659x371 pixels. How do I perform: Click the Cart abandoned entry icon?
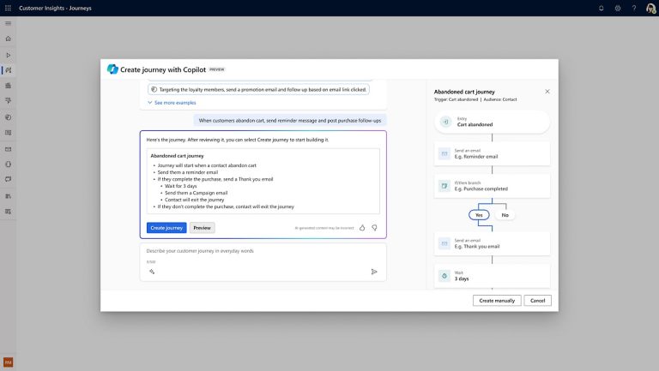[445, 122]
